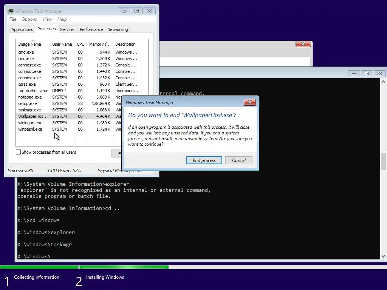Click the Task Manager title bar icon

tap(10, 11)
